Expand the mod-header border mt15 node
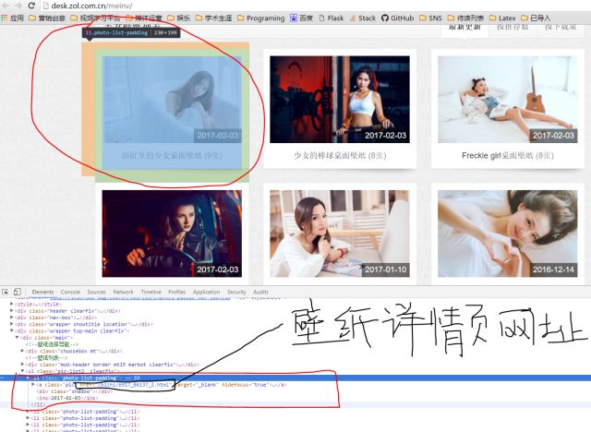The image size is (591, 432). (22, 365)
